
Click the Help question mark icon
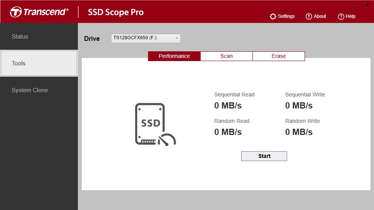(x=341, y=17)
